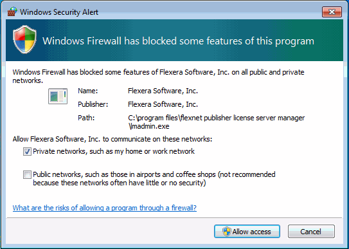Toggle via the Private networks label text

(x=114, y=151)
